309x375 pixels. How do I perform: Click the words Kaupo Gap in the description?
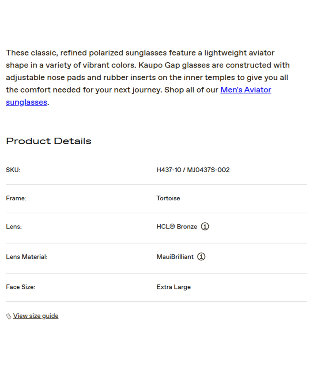pyautogui.click(x=159, y=65)
